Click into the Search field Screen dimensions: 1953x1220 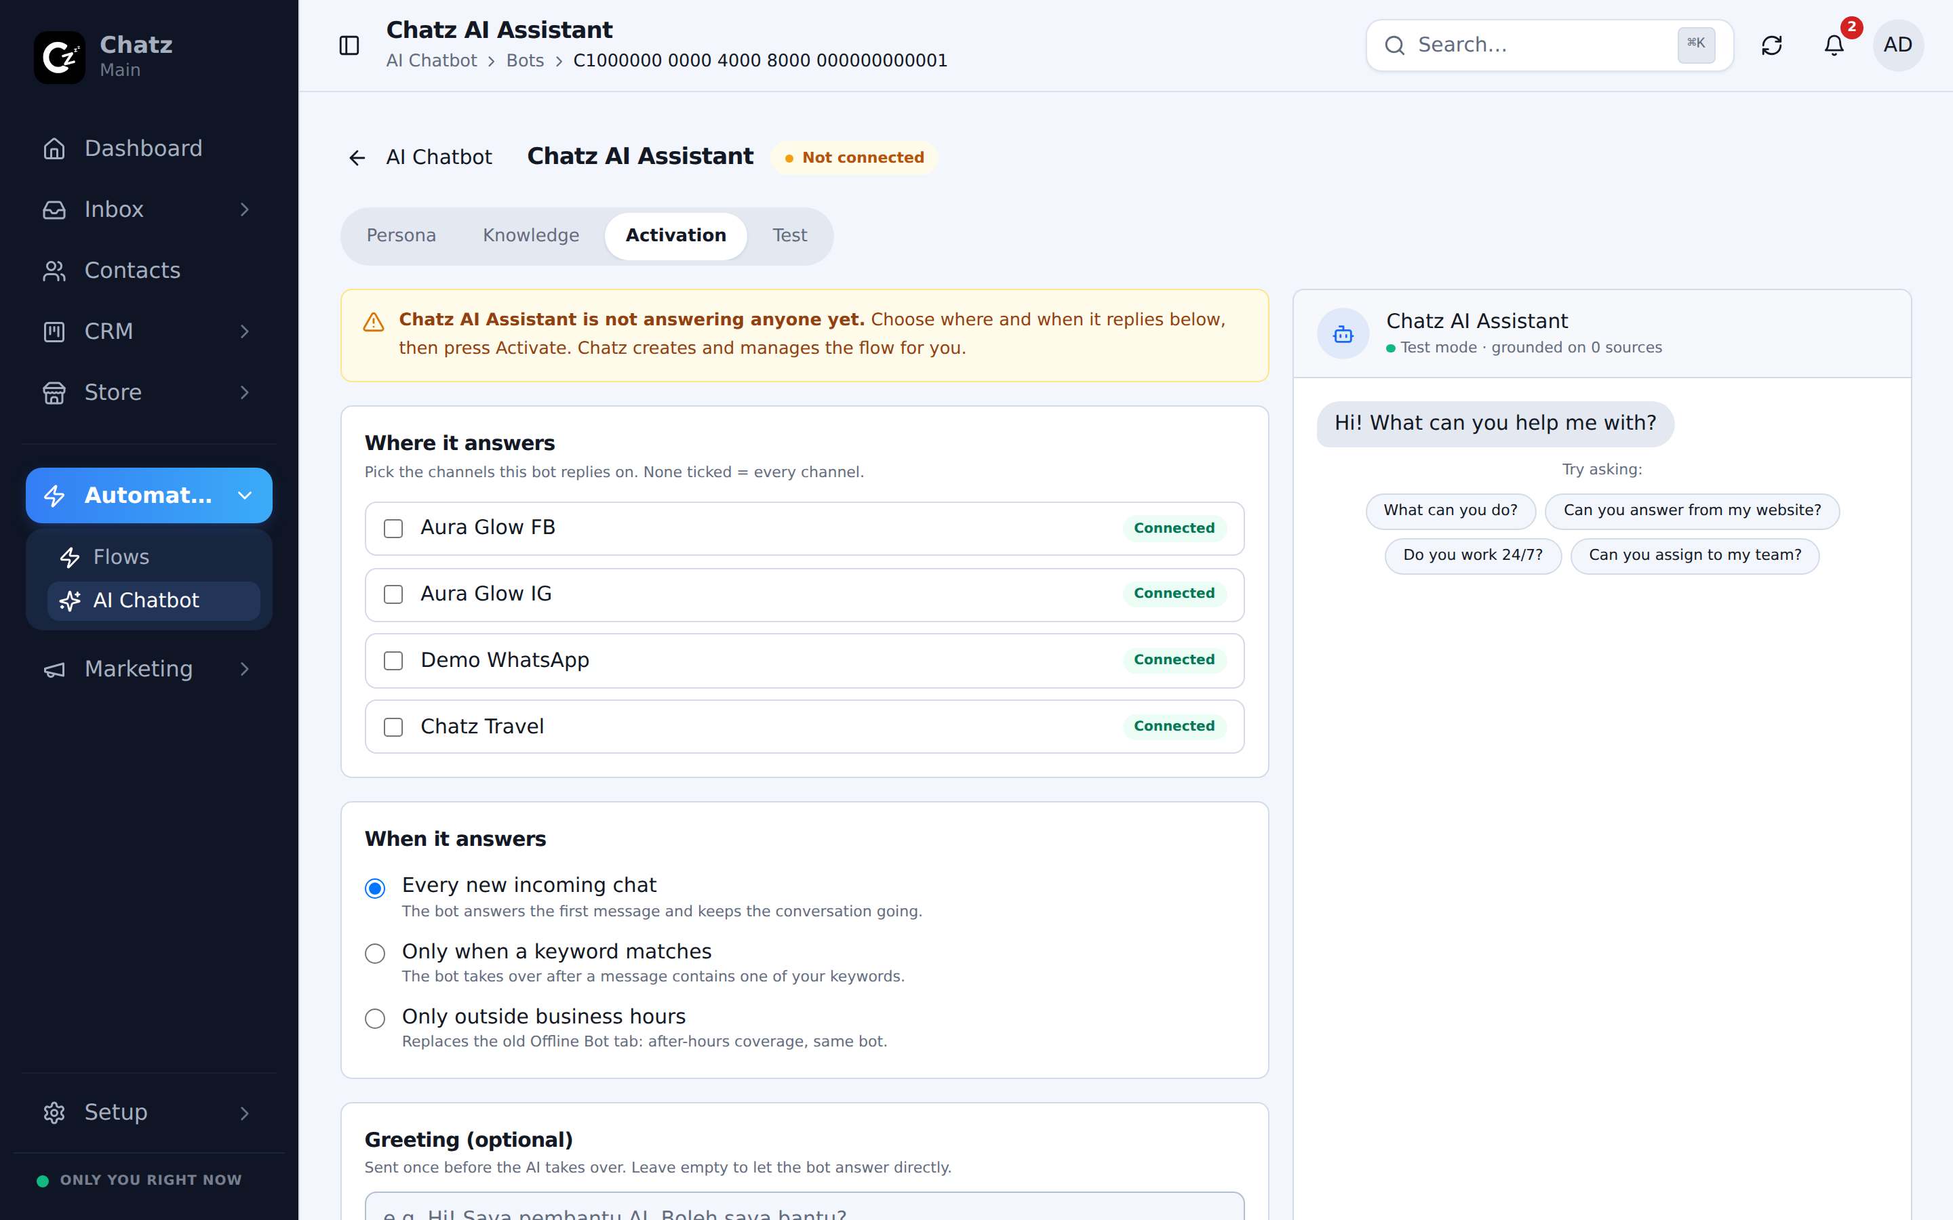click(x=1550, y=45)
